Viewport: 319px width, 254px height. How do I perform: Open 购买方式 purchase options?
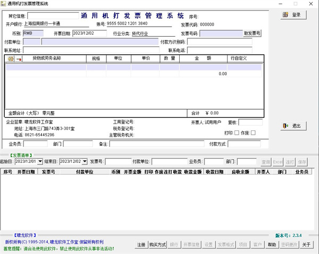pos(157,244)
